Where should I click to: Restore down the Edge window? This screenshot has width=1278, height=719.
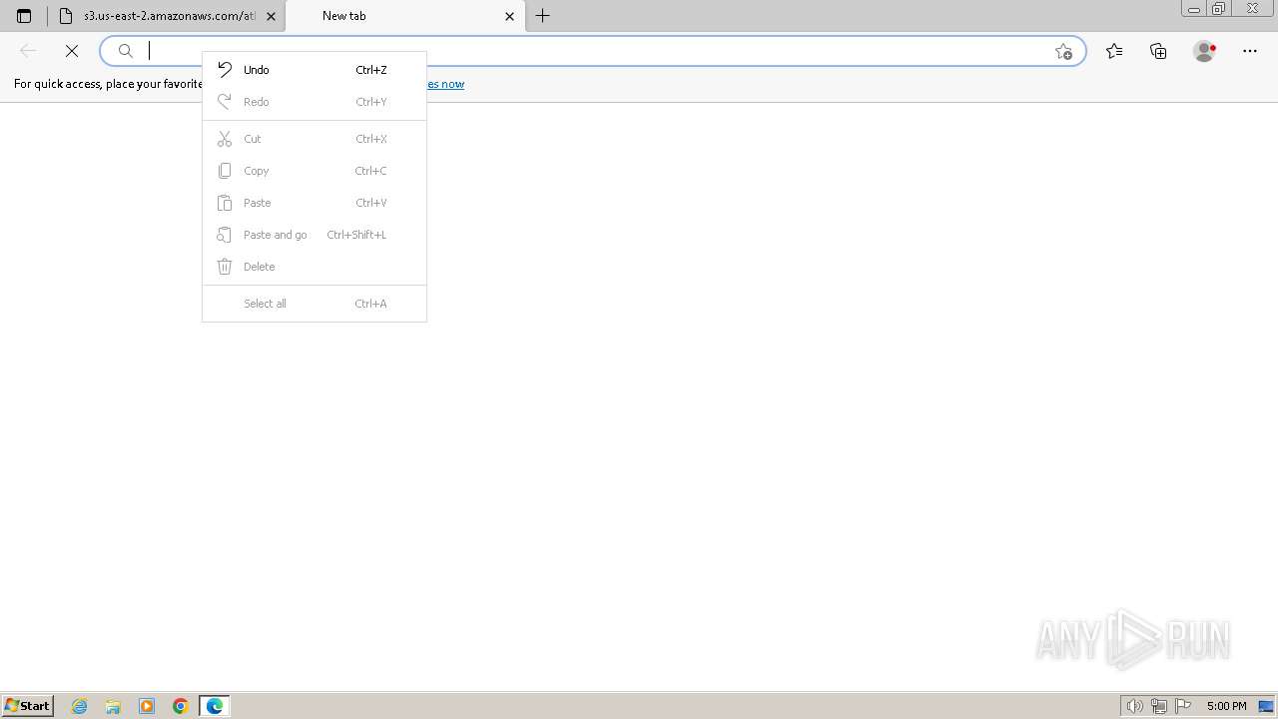click(1219, 9)
